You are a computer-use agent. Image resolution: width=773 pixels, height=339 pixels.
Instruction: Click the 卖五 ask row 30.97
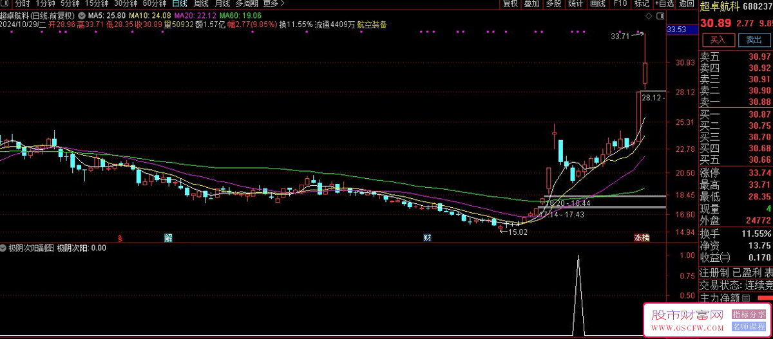point(736,57)
